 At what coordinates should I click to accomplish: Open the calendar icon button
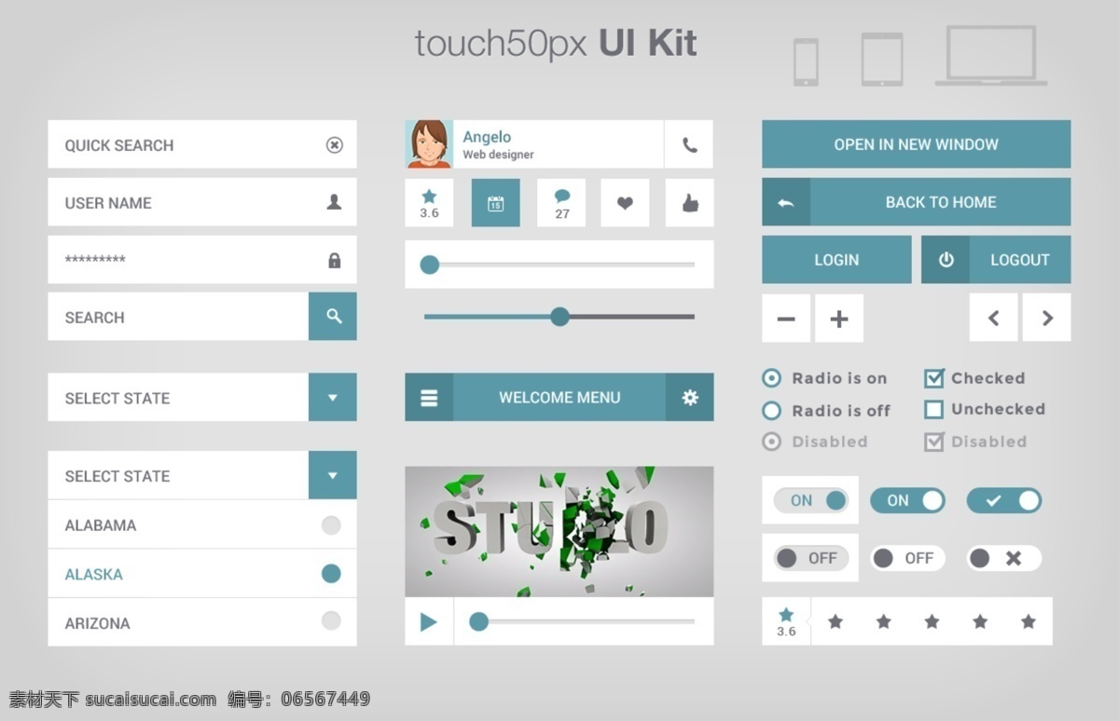(496, 203)
